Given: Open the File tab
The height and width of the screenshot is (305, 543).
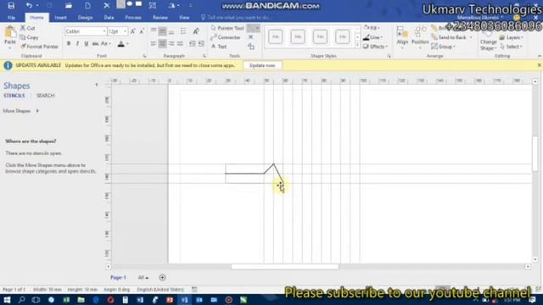Looking at the screenshot, I should coord(11,17).
